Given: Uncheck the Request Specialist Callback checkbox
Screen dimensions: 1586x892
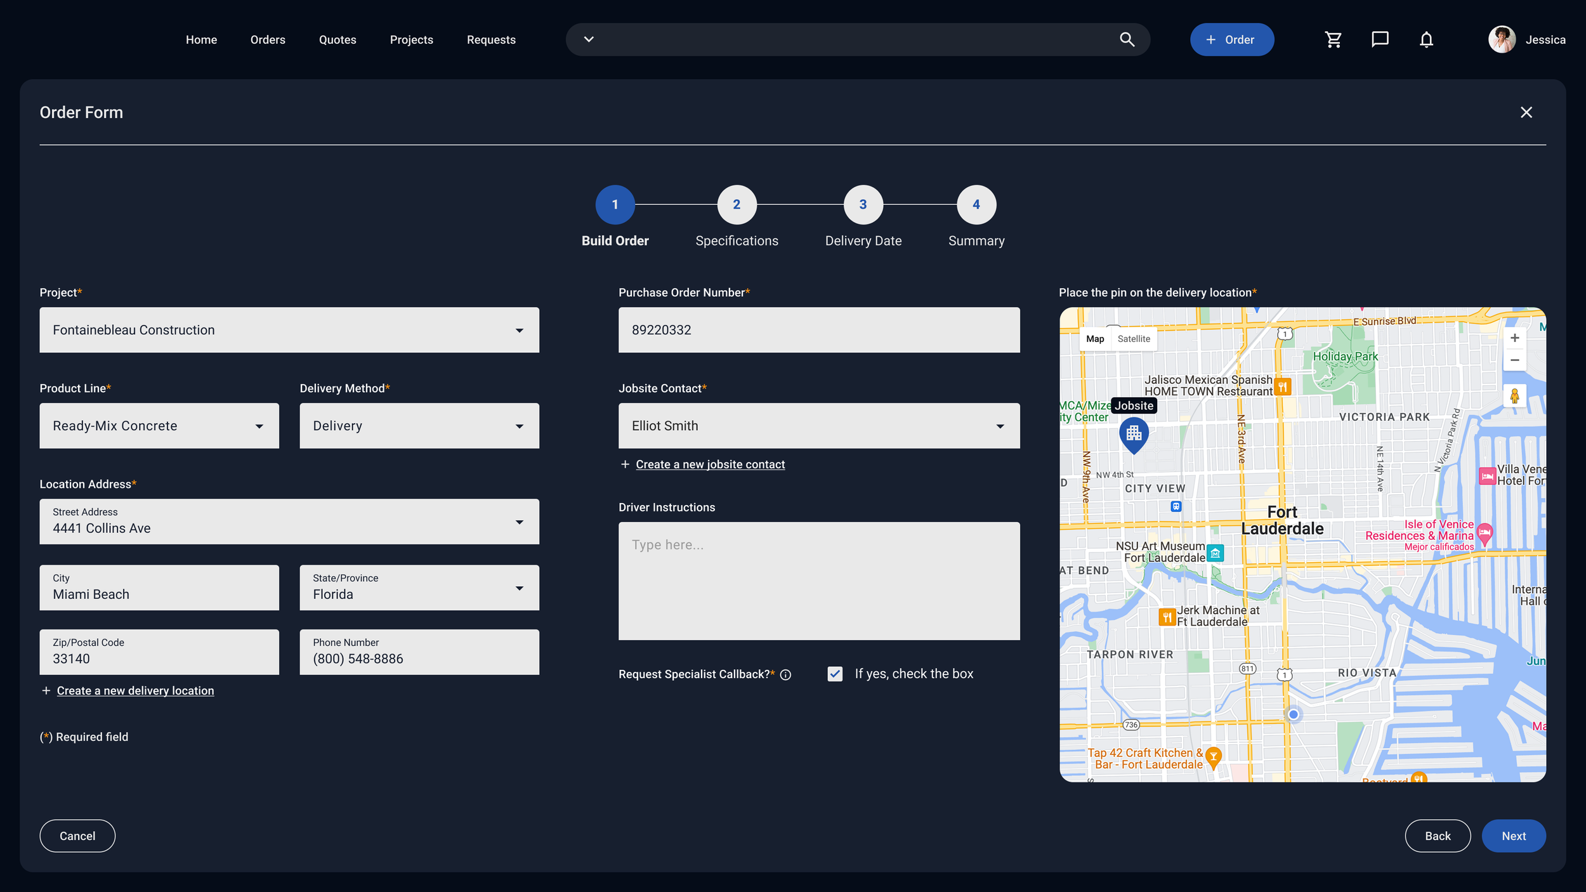Looking at the screenshot, I should tap(835, 674).
